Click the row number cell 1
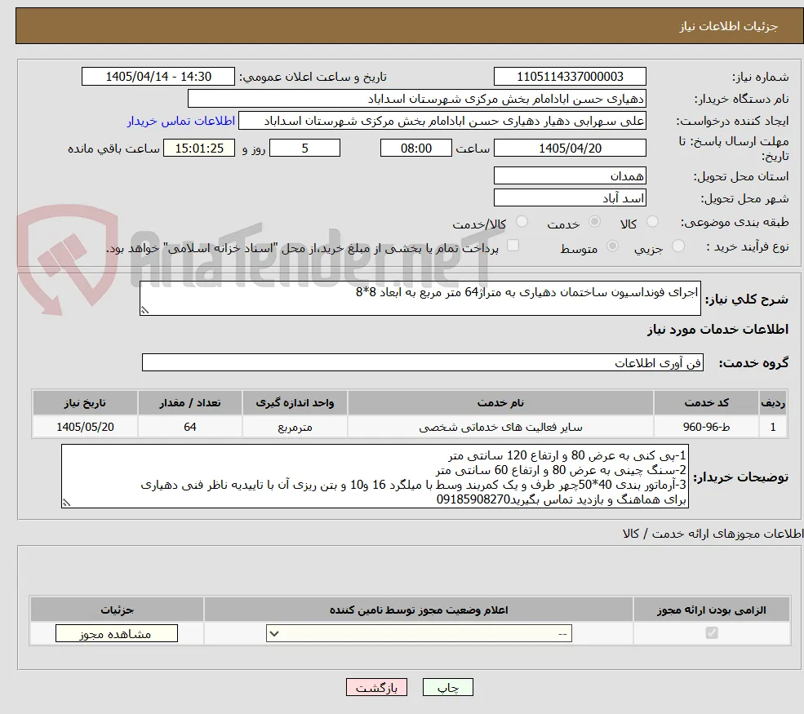Image resolution: width=804 pixels, height=714 pixels. 773,427
